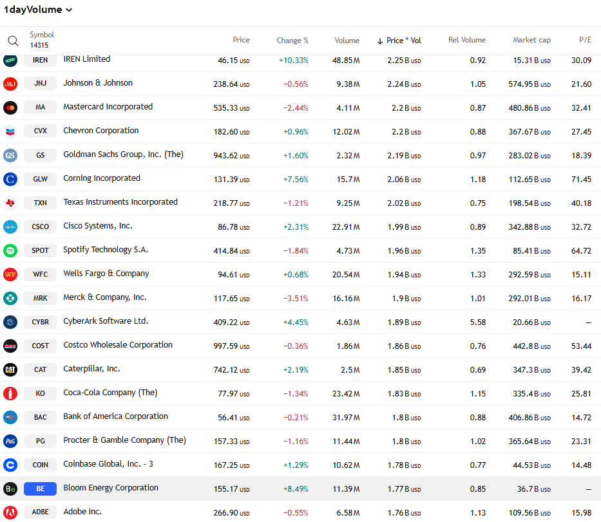This screenshot has width=601, height=522.
Task: Click the Texas Instruments logo icon
Action: click(x=10, y=203)
